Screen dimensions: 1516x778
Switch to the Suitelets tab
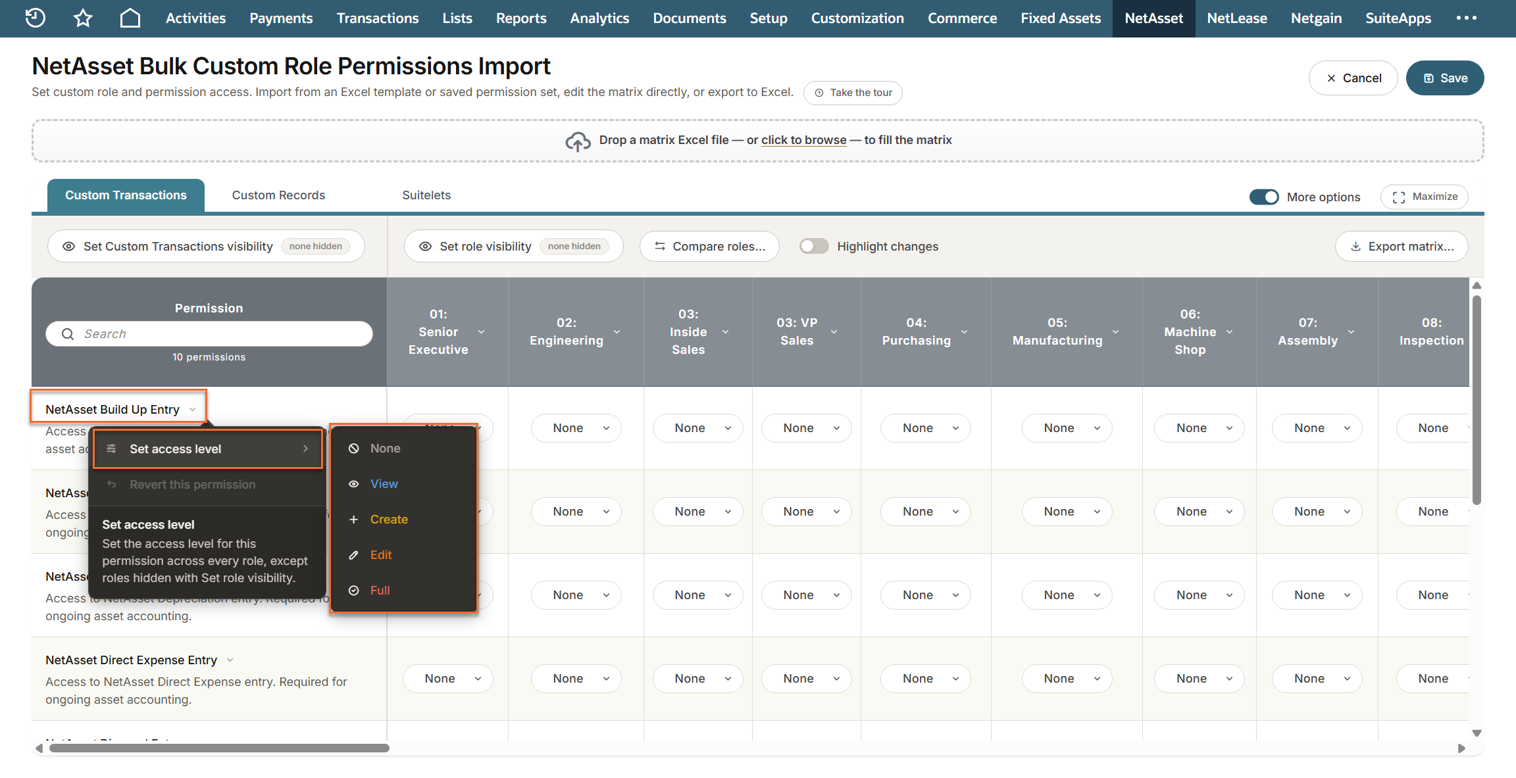click(x=426, y=195)
